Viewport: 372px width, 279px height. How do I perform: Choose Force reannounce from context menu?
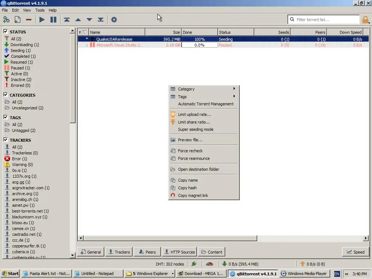click(x=204, y=158)
